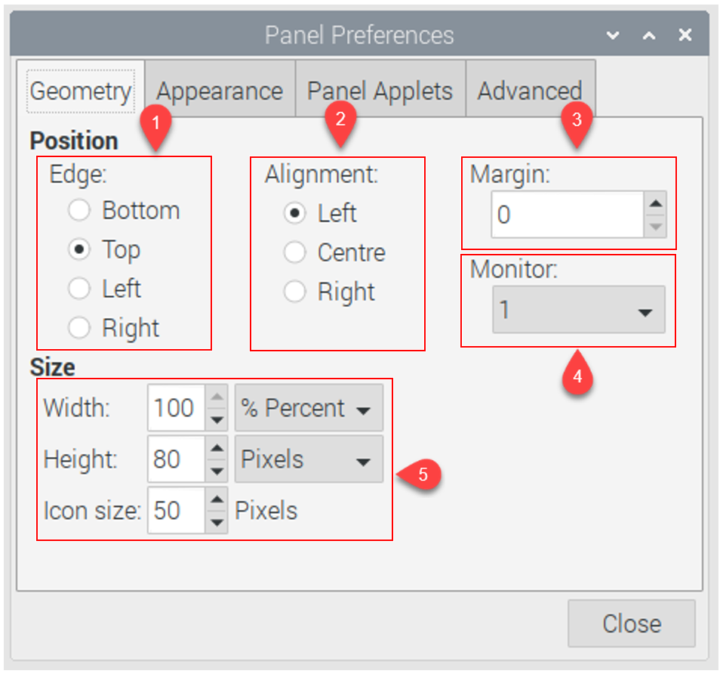The width and height of the screenshot is (723, 674).
Task: Decrease Height using the down arrow
Action: (x=217, y=471)
